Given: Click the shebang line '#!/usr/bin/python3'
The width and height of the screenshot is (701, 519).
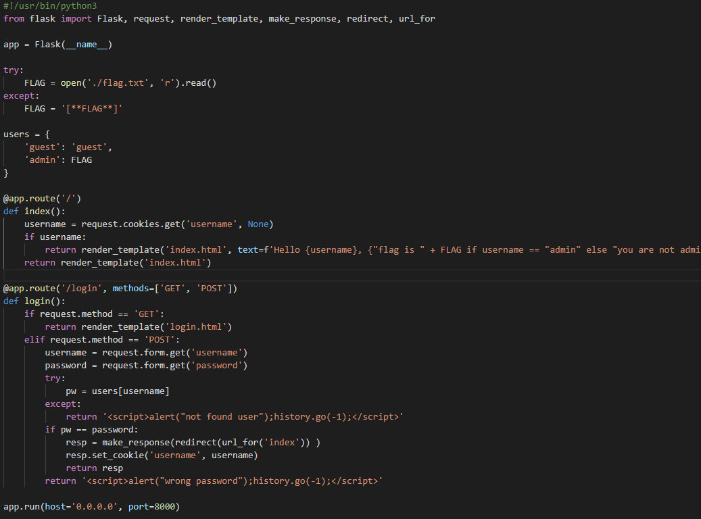Looking at the screenshot, I should (x=50, y=6).
